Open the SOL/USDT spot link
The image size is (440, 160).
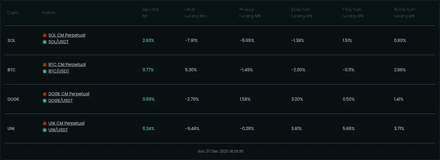59,42
